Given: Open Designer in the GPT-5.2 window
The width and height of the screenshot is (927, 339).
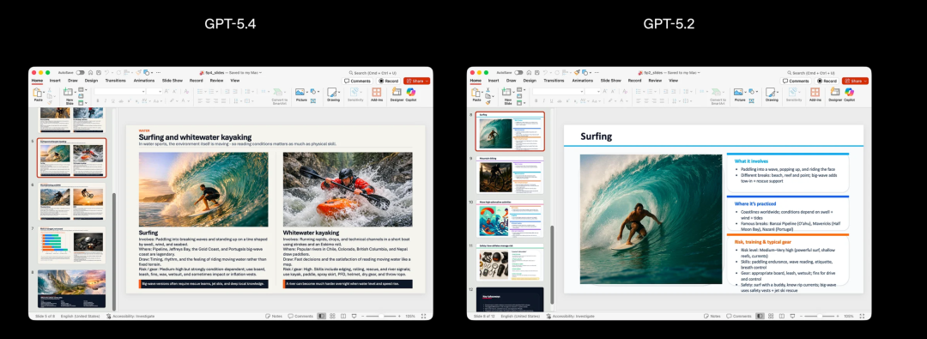Looking at the screenshot, I should (835, 94).
